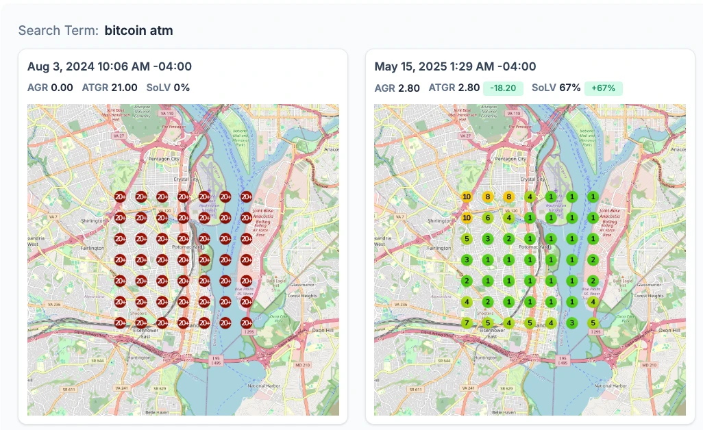Select top-left 20+ marker of the 2024 grid
Image resolution: width=703 pixels, height=430 pixels.
120,197
